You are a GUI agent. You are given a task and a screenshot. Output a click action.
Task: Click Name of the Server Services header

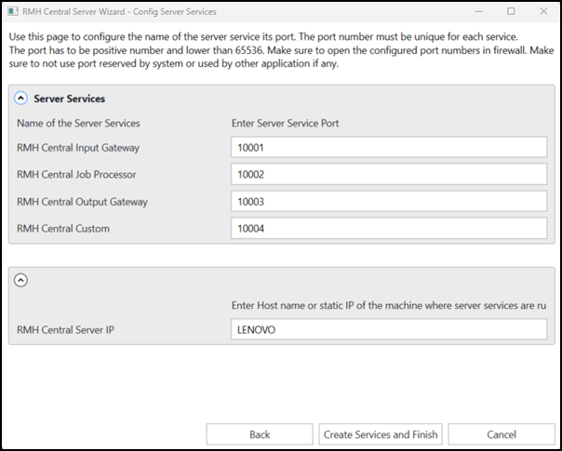78,124
